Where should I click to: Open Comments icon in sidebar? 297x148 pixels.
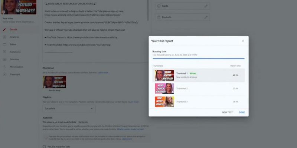(x=4, y=52)
